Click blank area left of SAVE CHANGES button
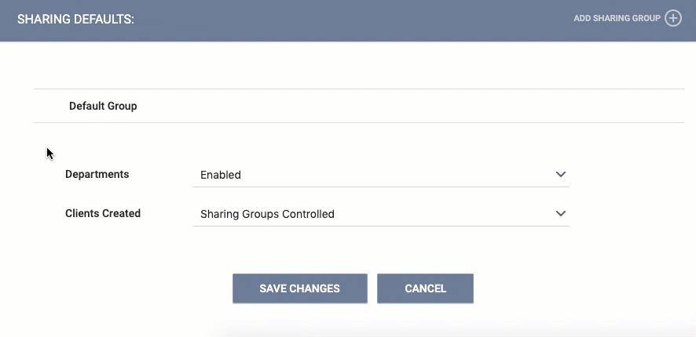This screenshot has width=696, height=337. tap(134, 288)
